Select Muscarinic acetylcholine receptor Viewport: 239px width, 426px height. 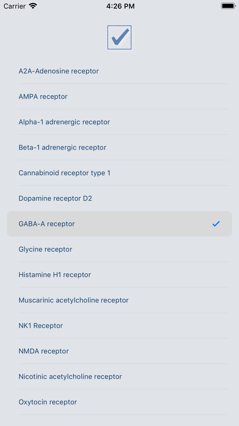click(x=73, y=300)
